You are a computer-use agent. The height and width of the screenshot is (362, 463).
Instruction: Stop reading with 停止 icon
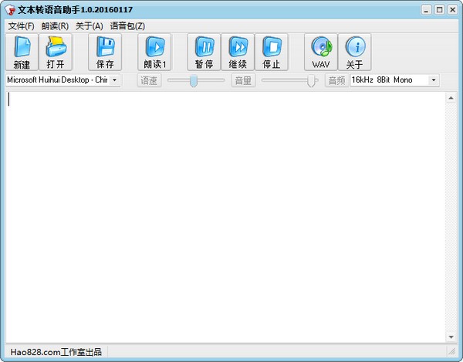(x=271, y=52)
